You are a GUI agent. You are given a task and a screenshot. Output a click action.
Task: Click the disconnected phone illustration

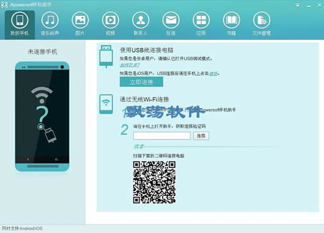coord(42,116)
